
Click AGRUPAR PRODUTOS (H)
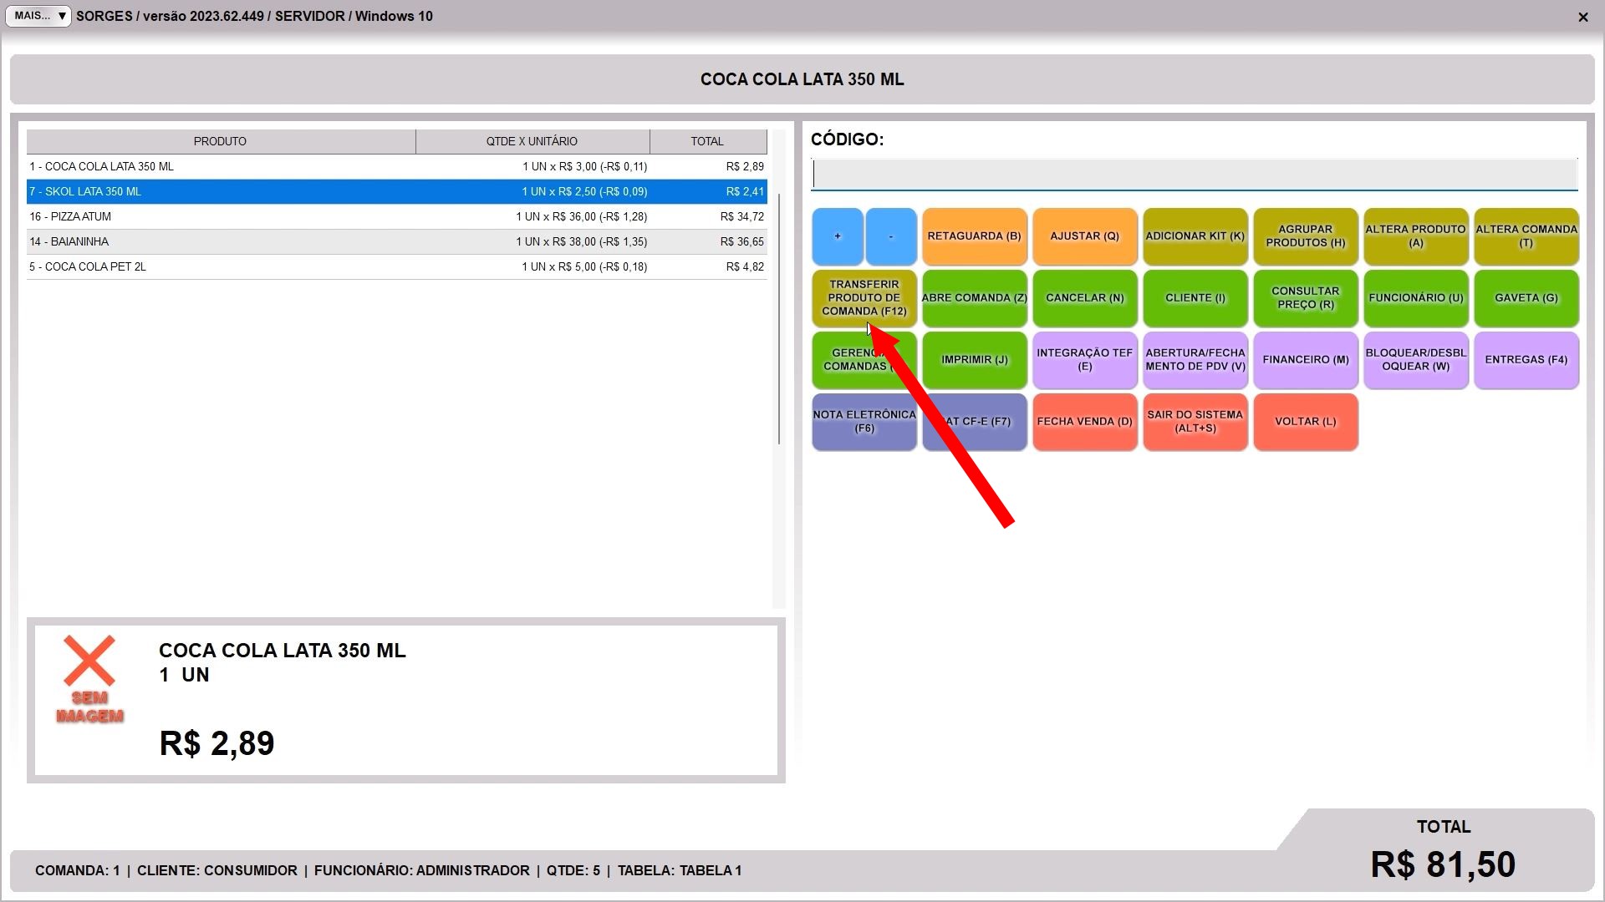[x=1306, y=236]
